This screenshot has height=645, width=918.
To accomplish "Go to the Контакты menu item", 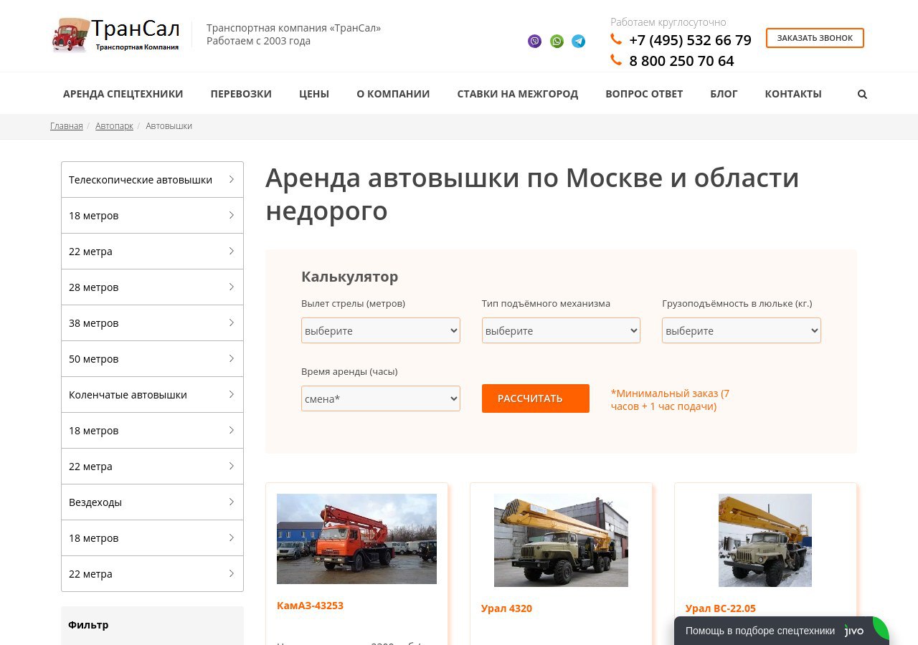I will click(793, 94).
